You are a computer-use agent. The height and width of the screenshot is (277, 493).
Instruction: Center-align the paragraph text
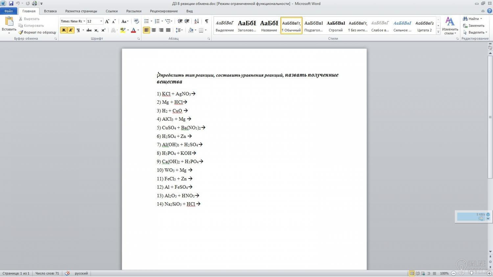153,30
